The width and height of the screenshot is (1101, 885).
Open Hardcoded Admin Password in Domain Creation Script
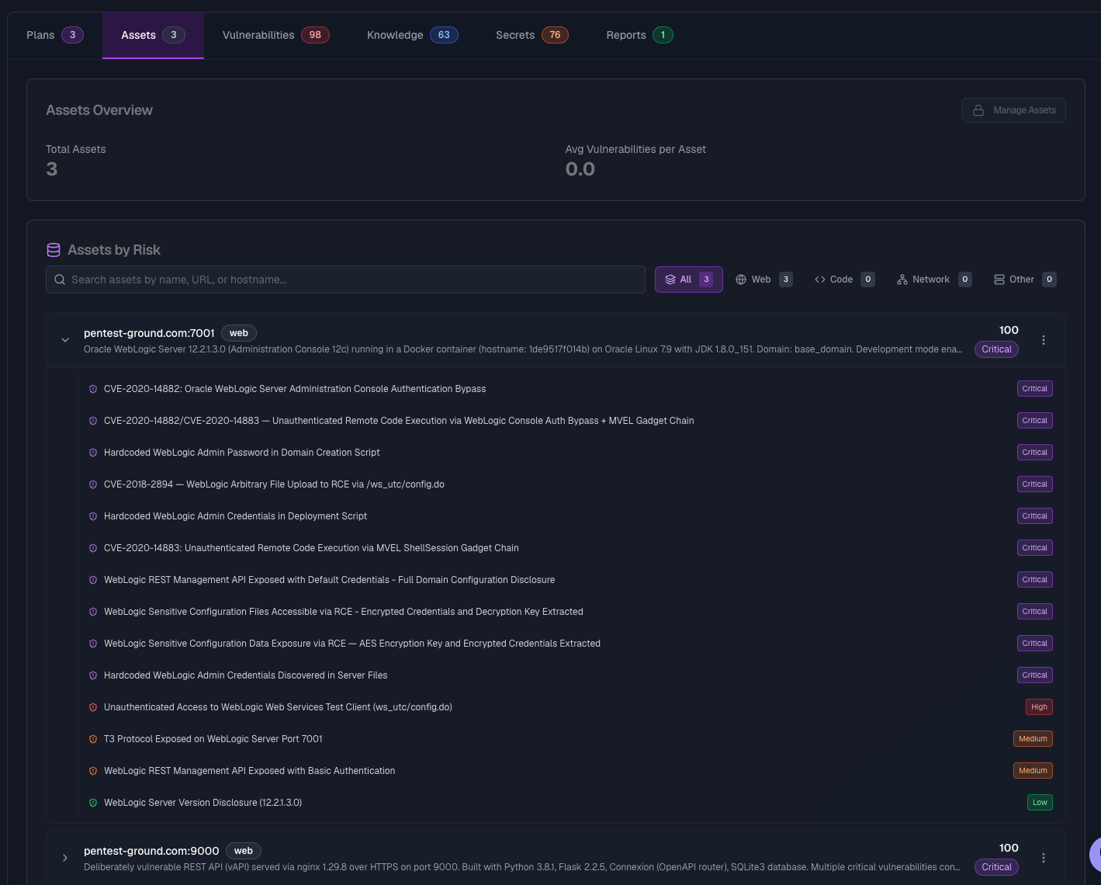pyautogui.click(x=242, y=453)
